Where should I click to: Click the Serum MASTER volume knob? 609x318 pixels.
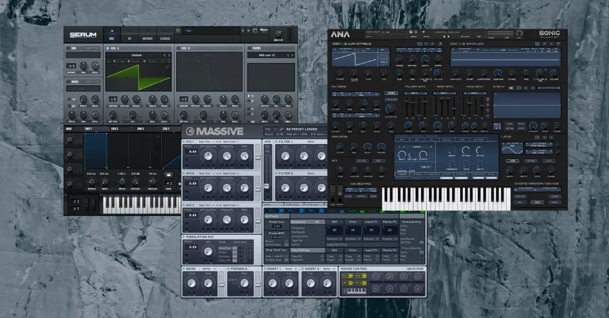tap(278, 33)
